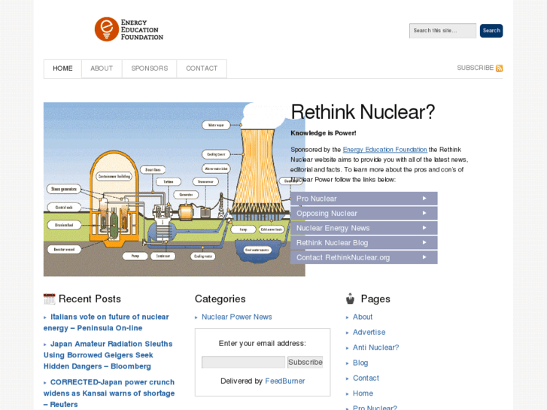
Task: Click the blue Search button
Action: click(x=491, y=31)
